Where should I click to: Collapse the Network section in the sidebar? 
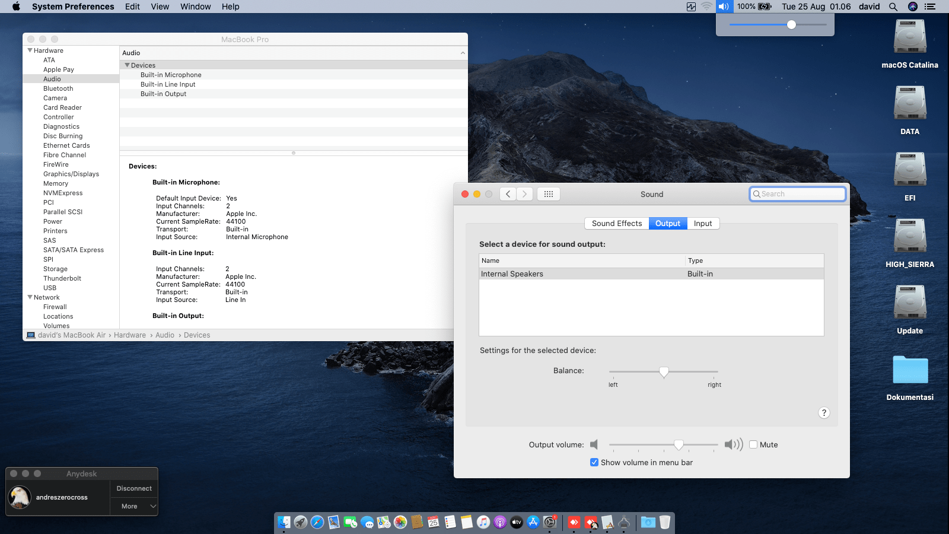point(30,297)
